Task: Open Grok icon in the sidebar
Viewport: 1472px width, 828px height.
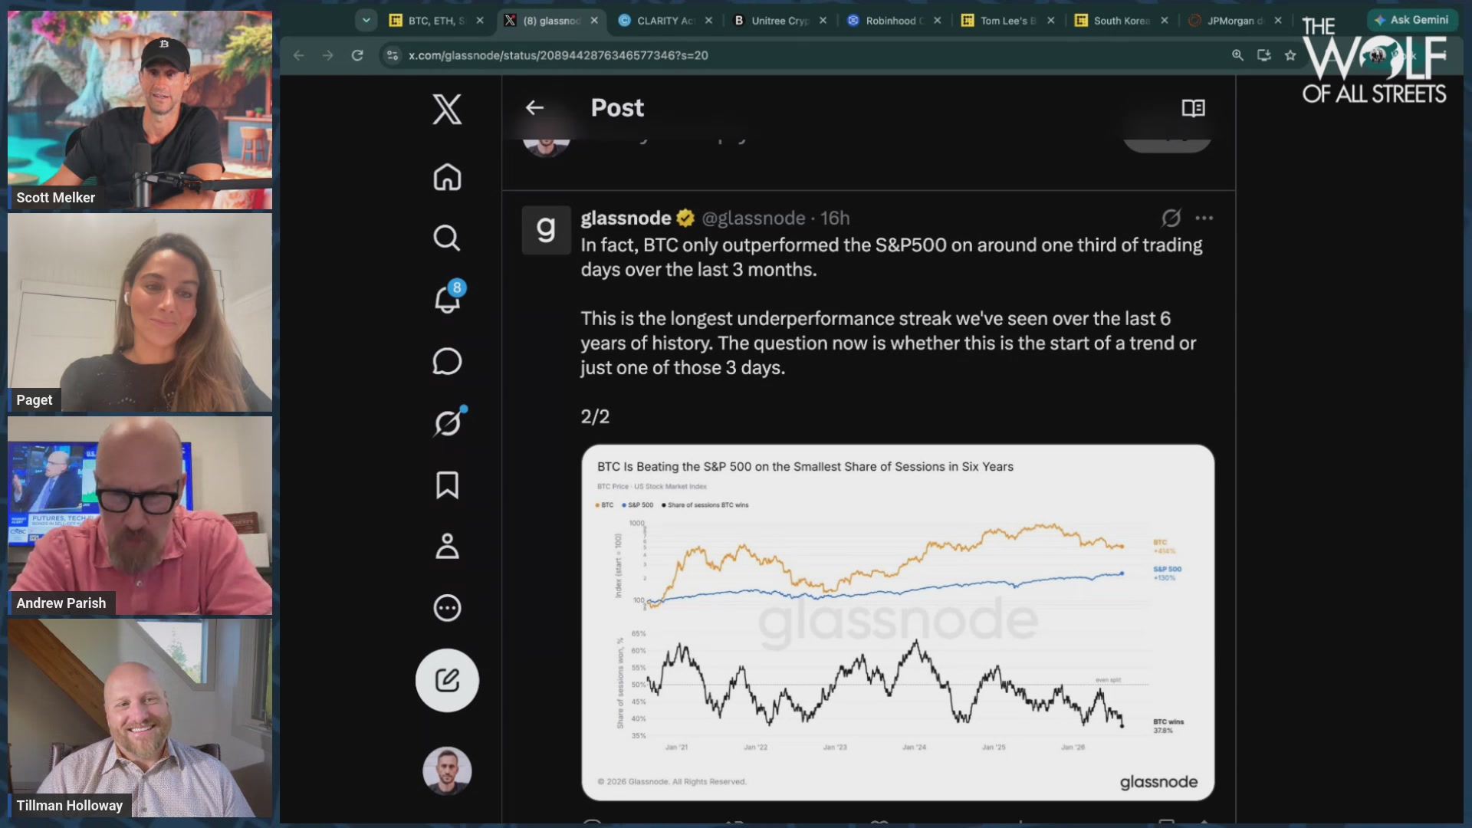Action: 449,422
